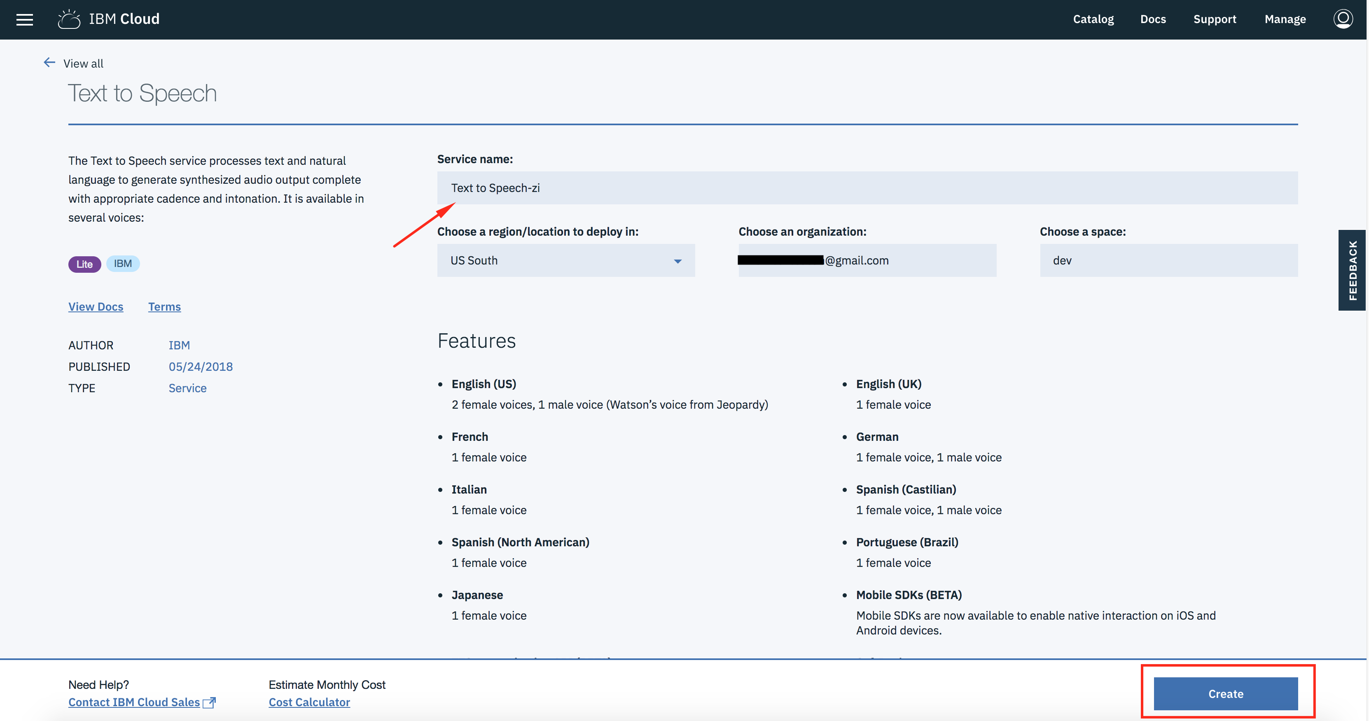Click the Create button
Screen dimensions: 1369x721
(x=1226, y=694)
